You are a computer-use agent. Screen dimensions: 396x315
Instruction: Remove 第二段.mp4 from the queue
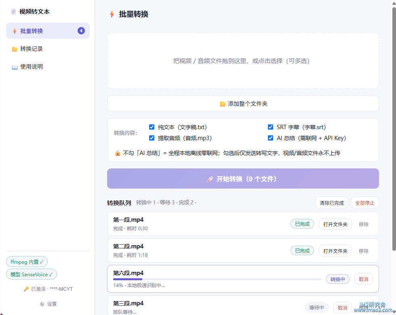tap(364, 251)
